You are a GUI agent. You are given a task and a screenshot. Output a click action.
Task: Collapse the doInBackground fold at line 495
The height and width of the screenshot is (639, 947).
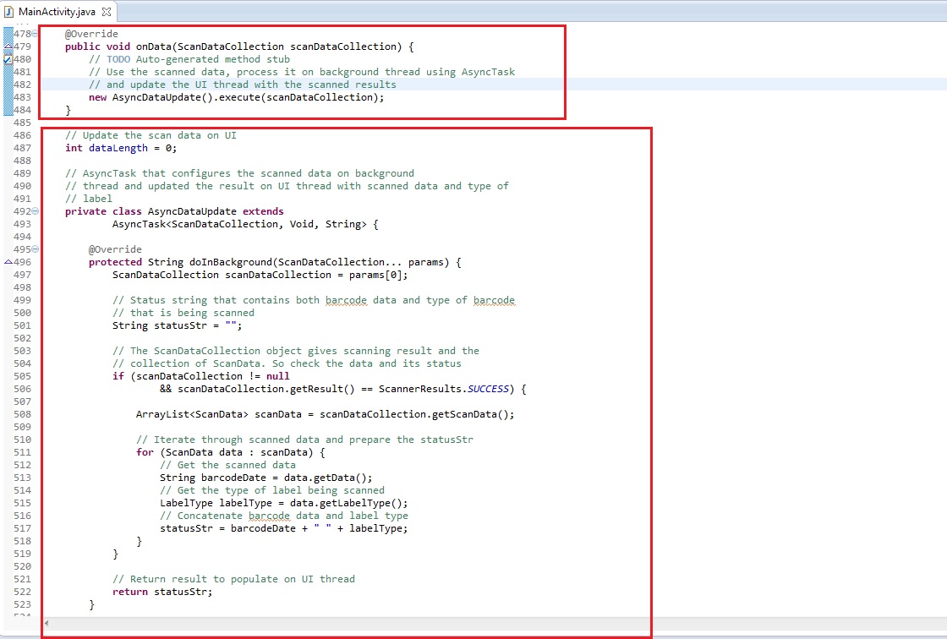[35, 249]
